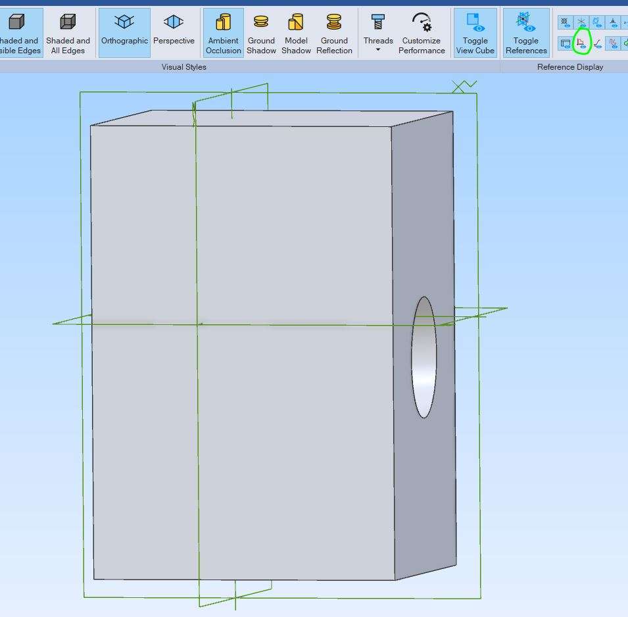Toggle the curve reference visibility icon

point(613,43)
